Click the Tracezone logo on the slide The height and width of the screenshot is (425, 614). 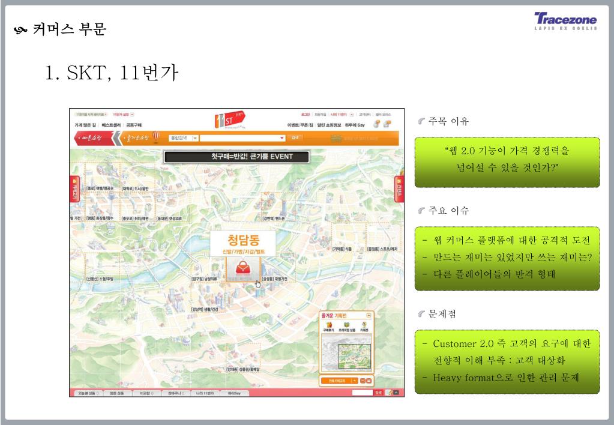pyautogui.click(x=565, y=21)
